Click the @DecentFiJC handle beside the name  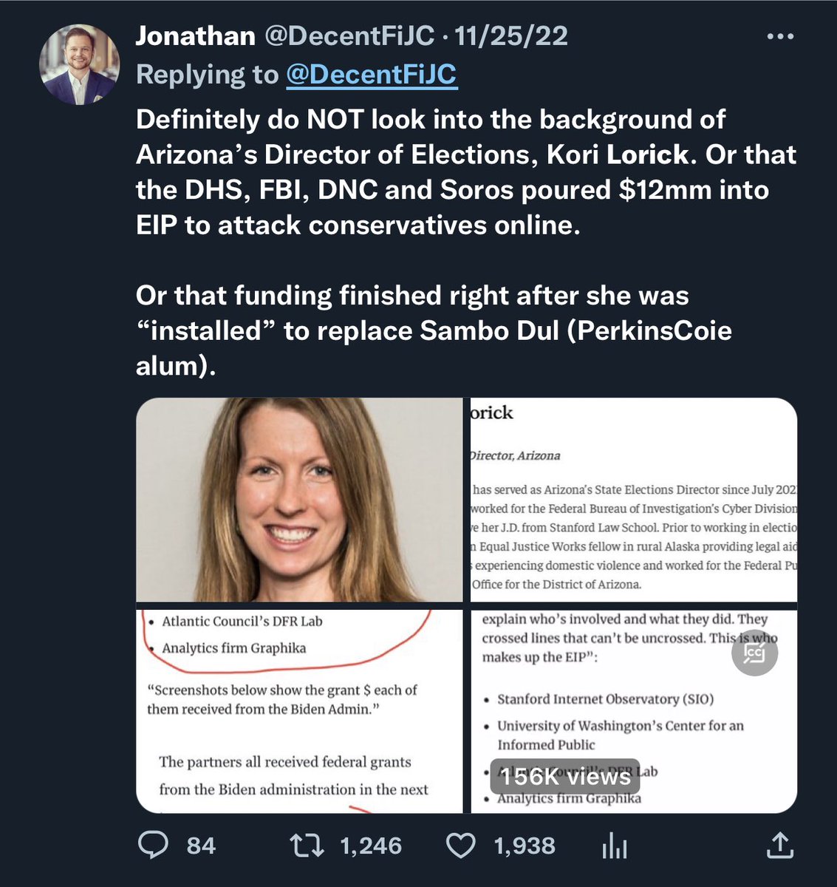pos(349,35)
